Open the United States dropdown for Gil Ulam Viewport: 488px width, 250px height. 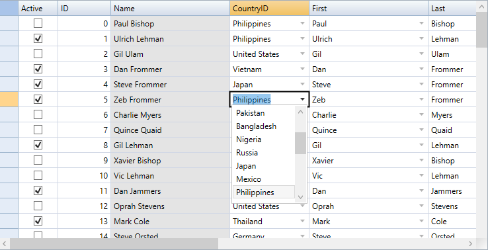pos(302,54)
